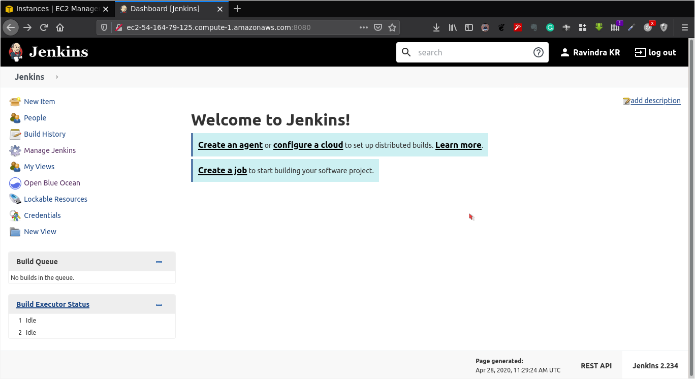The image size is (695, 379).
Task: Focus the Jenkins search field
Action: pyautogui.click(x=472, y=52)
